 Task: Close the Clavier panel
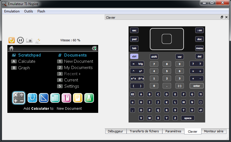226,17
